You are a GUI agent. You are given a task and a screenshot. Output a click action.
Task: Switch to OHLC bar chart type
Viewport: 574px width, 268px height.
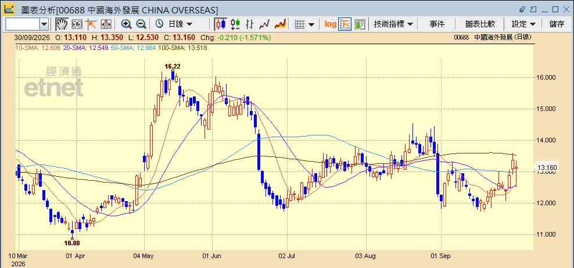pos(250,24)
